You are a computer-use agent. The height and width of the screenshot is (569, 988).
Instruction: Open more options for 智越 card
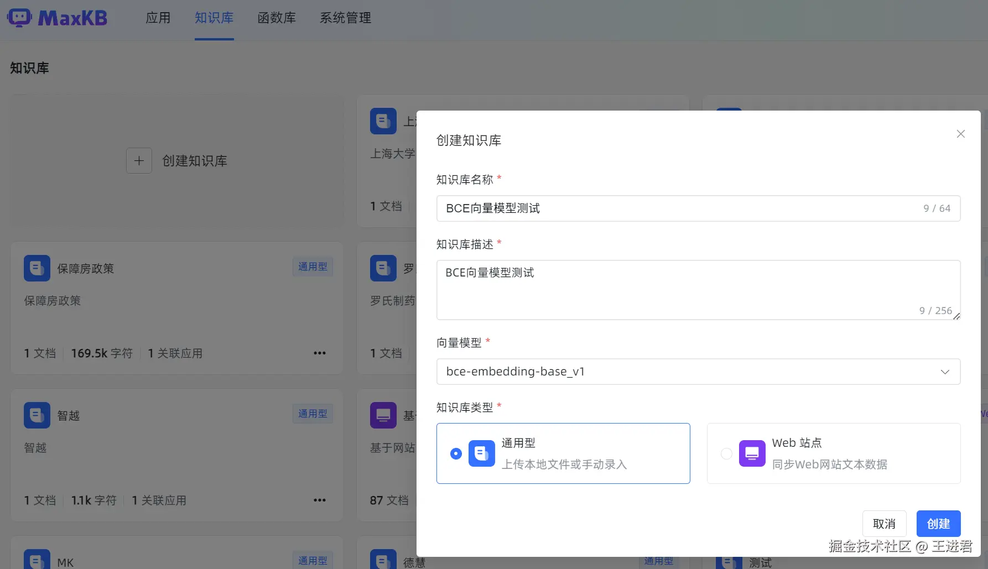(x=320, y=500)
